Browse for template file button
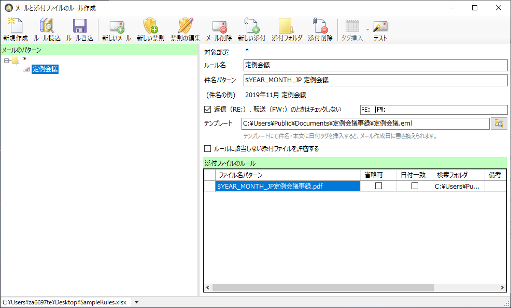511x308 pixels. click(x=499, y=124)
